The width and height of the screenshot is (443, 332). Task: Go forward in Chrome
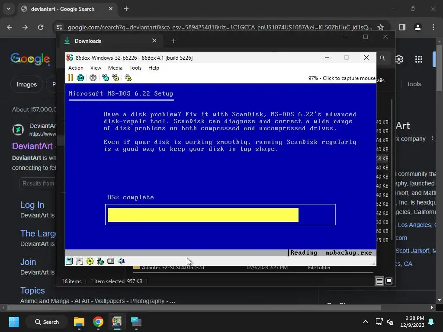tap(25, 27)
